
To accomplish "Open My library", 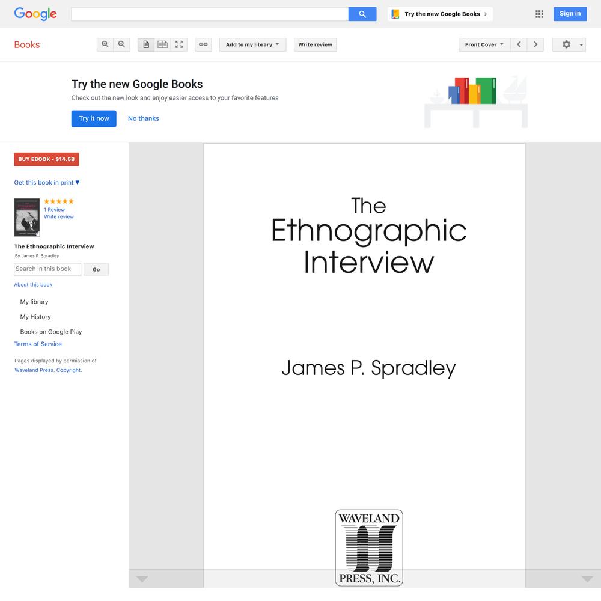I will coord(34,302).
